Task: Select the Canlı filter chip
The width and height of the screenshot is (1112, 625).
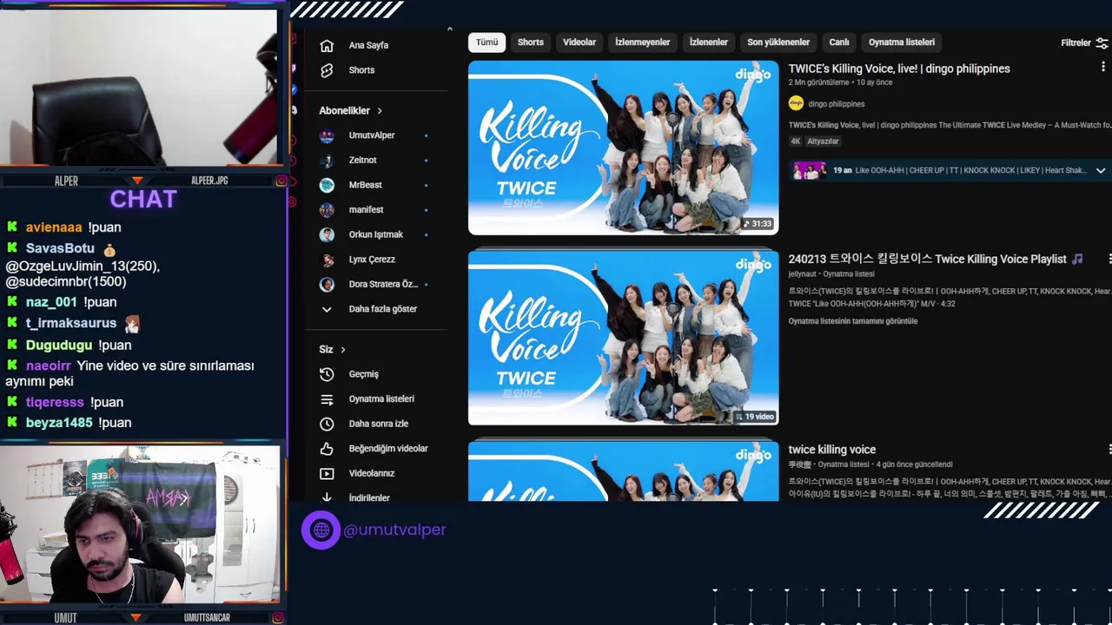Action: pos(839,43)
